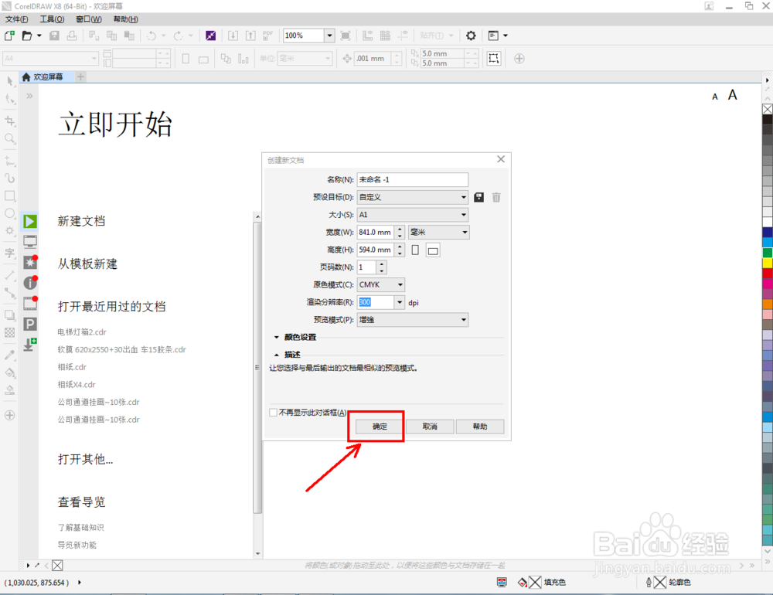
Task: Open recent file 电梯灯箱2.cdr
Action: pos(82,331)
